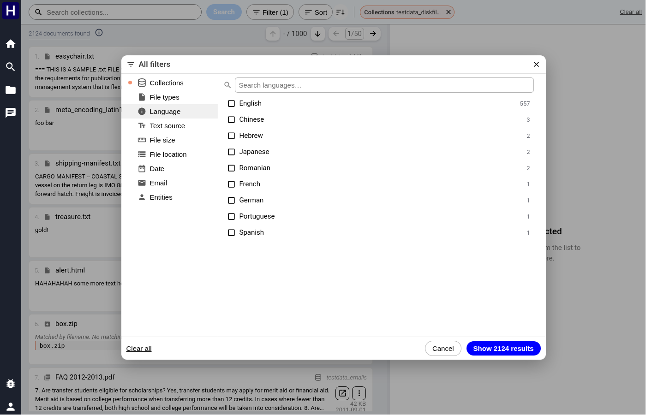Select Date filter category
The width and height of the screenshot is (646, 415).
(170, 169)
